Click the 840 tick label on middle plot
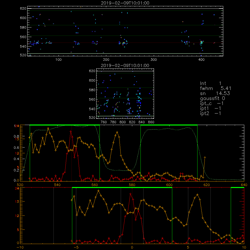The width and height of the screenshot is (250, 250). 141,122
